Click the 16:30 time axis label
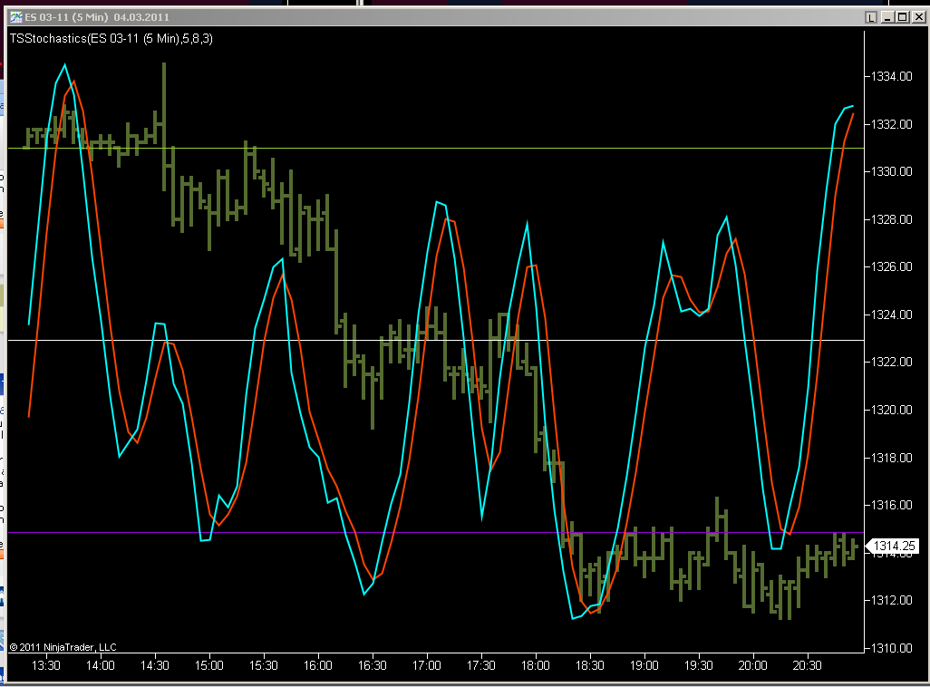Screen dimensions: 930x687 373,665
